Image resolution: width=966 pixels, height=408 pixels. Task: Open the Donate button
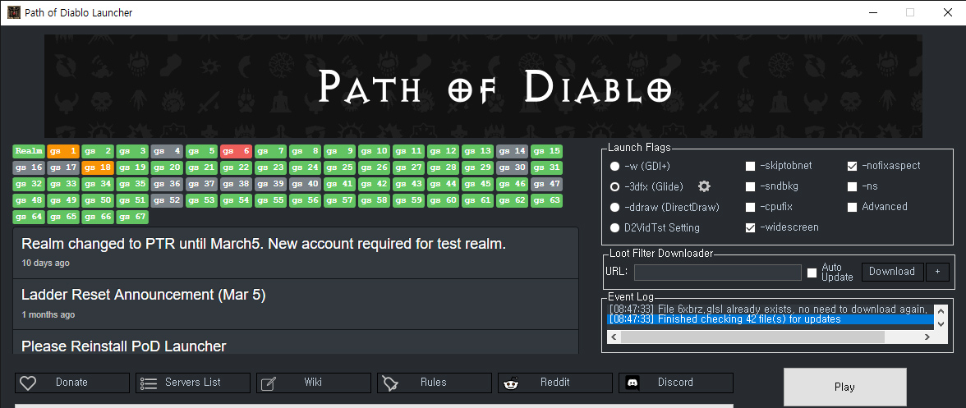72,383
